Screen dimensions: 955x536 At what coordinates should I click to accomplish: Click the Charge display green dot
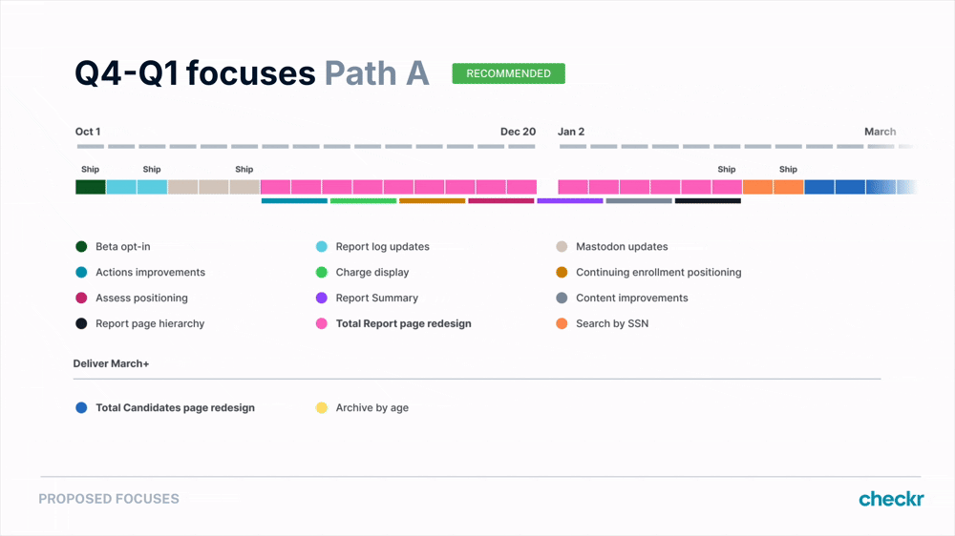click(322, 273)
